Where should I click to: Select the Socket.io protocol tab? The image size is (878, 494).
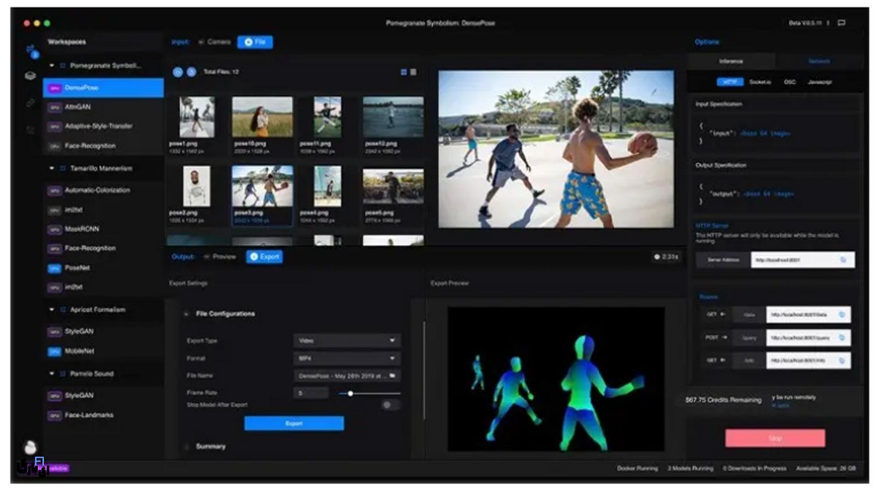point(760,82)
